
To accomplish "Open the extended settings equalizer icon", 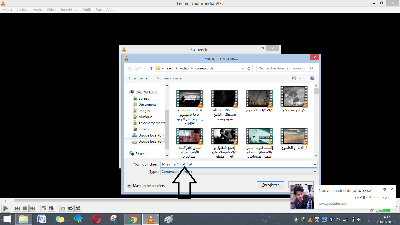I will [x=52, y=209].
